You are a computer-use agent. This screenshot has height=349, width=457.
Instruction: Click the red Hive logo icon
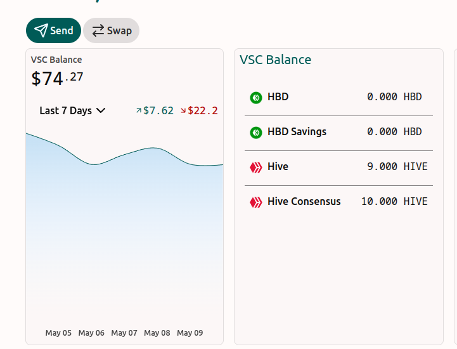(x=256, y=168)
